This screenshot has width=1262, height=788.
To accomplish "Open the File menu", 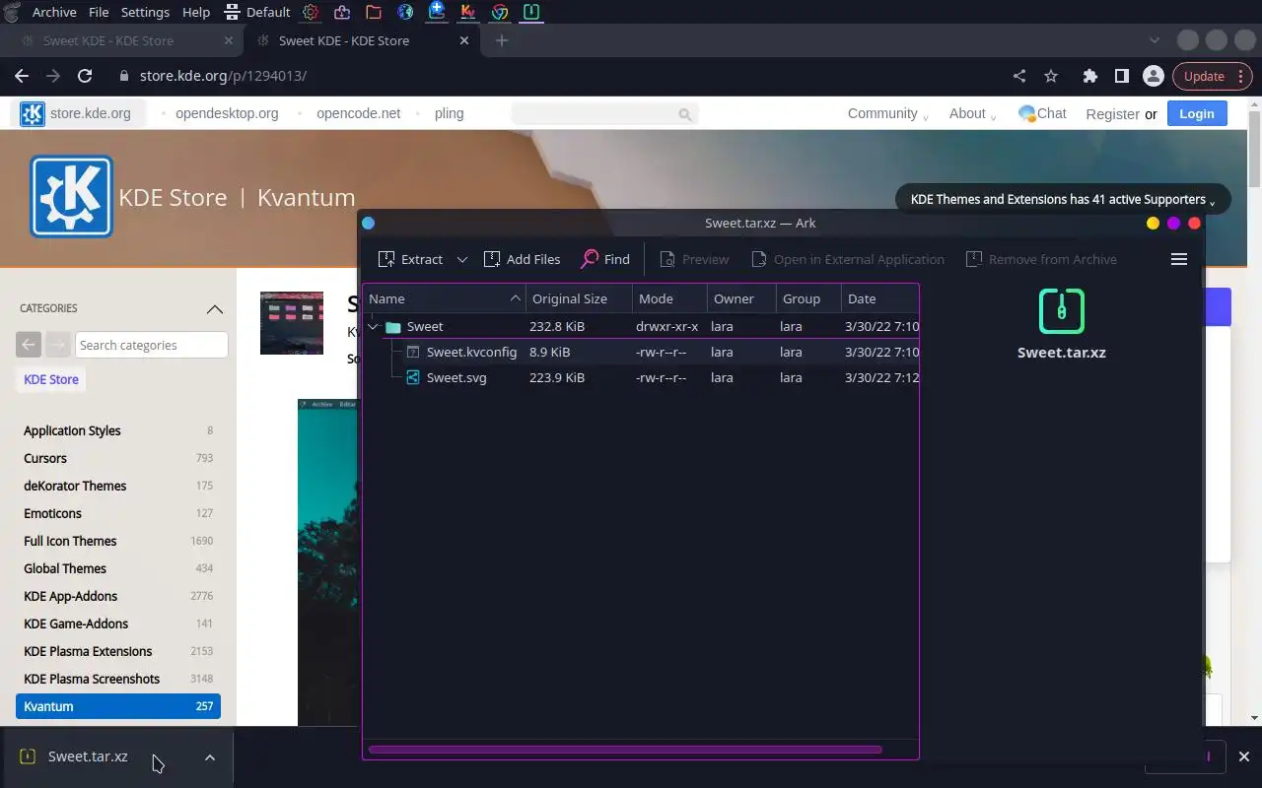I will click(99, 12).
